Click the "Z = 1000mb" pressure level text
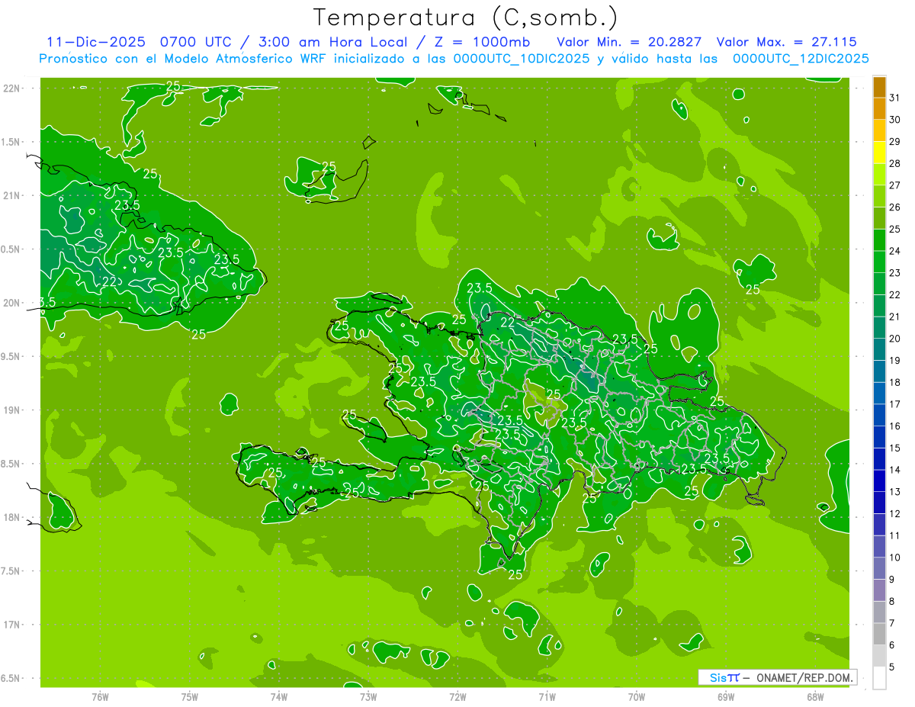 [482, 42]
